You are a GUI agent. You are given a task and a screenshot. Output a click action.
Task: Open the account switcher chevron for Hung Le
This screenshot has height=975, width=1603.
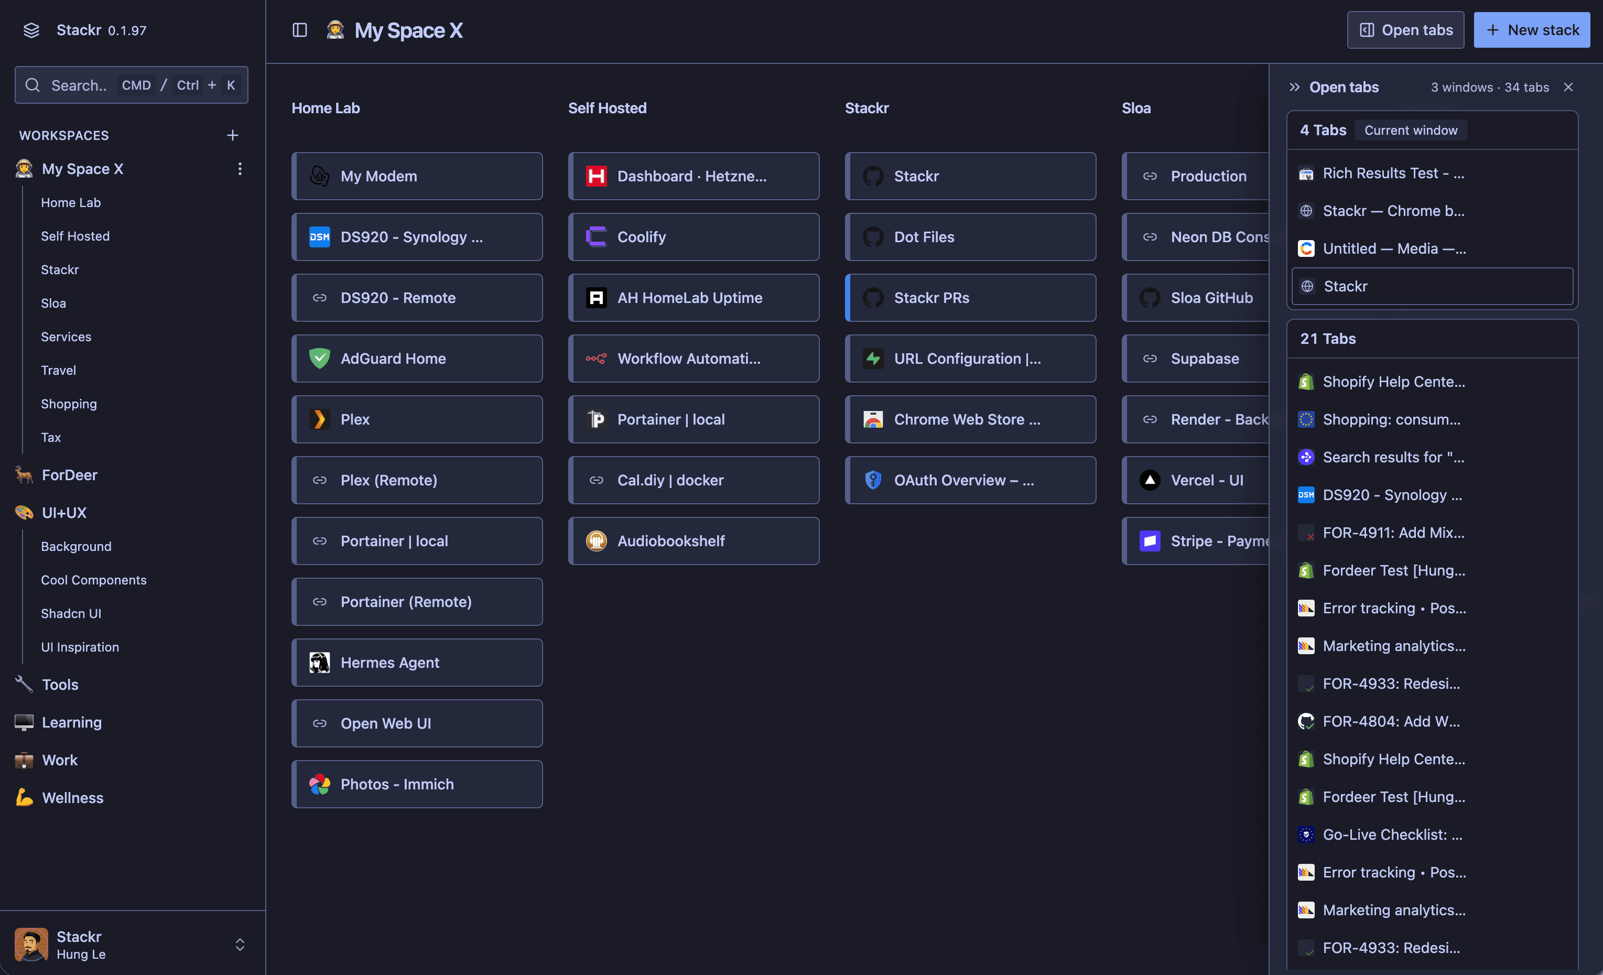coord(240,945)
